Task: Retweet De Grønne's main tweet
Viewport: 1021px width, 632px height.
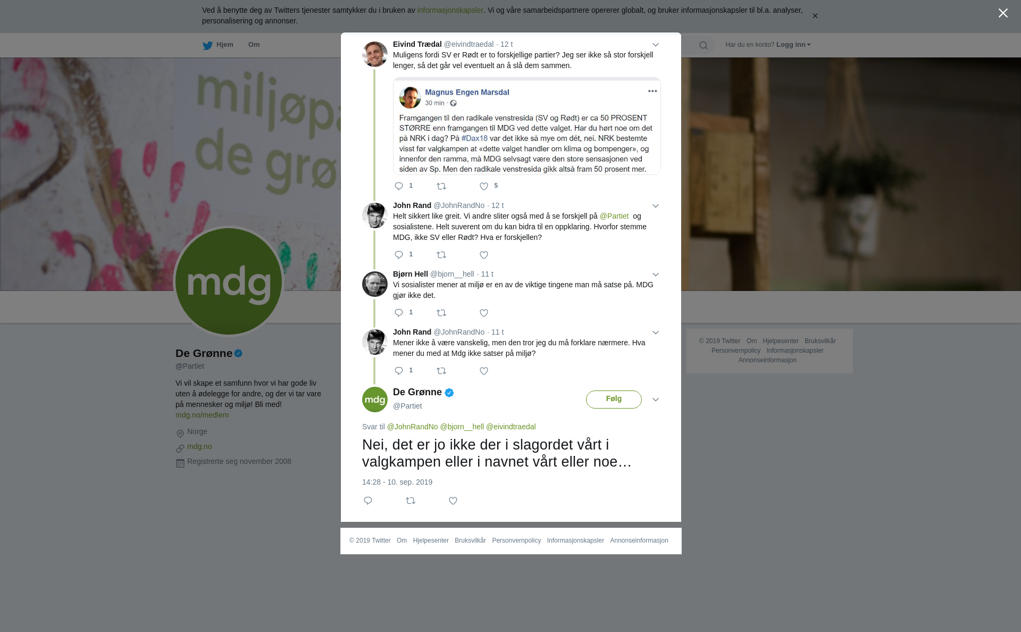Action: (411, 501)
